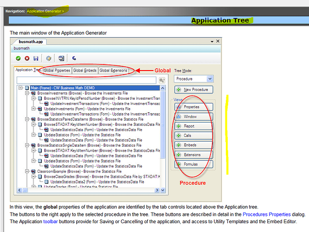This screenshot has width=309, height=232.
Task: Click the Formulas view button
Action: coord(194,164)
